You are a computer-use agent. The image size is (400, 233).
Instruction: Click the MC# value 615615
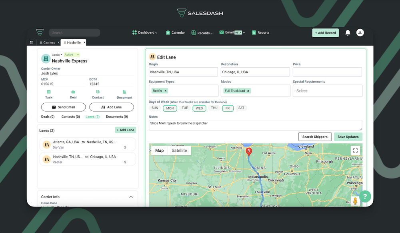pyautogui.click(x=47, y=84)
